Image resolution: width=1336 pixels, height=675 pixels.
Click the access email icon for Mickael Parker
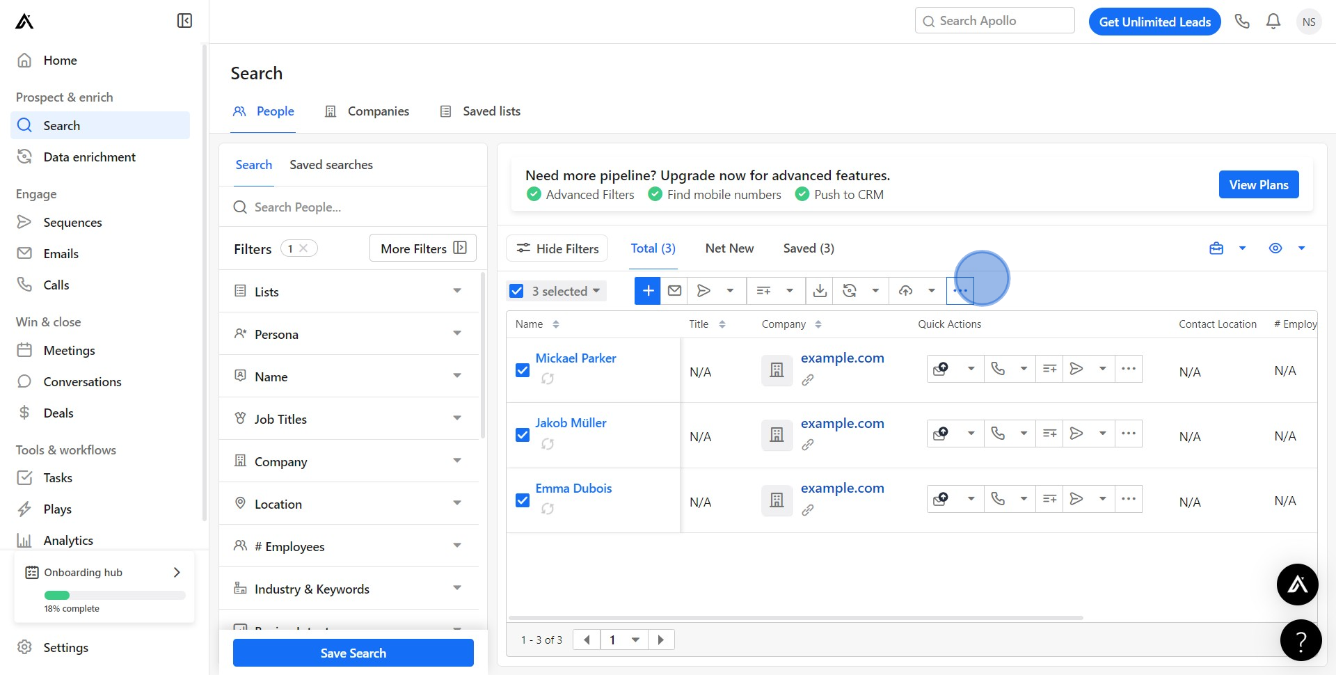[x=941, y=369]
